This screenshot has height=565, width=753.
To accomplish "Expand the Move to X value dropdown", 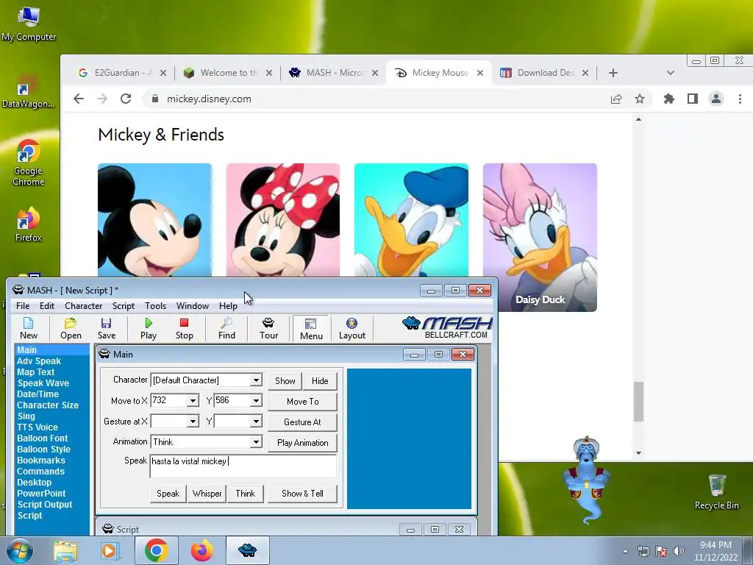I will coord(193,401).
